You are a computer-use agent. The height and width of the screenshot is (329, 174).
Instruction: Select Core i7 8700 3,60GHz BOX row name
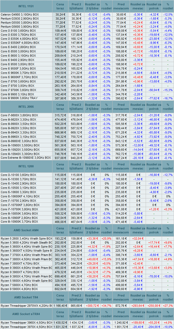pyautogui.click(x=18, y=81)
